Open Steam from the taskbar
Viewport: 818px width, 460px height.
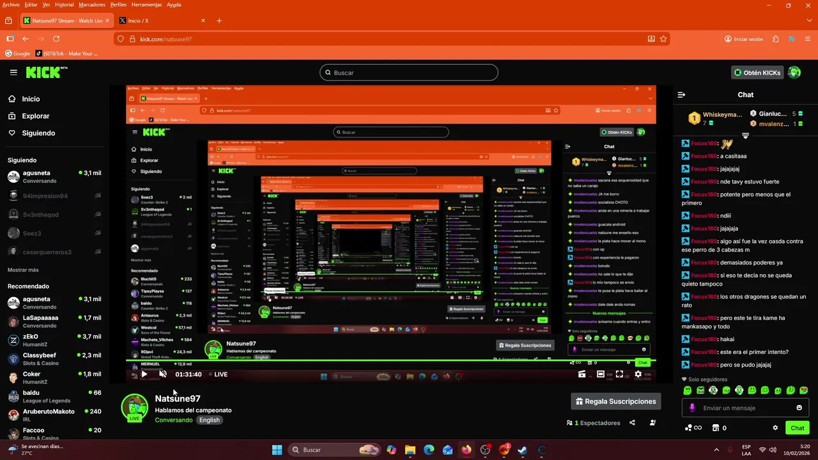pos(523,450)
